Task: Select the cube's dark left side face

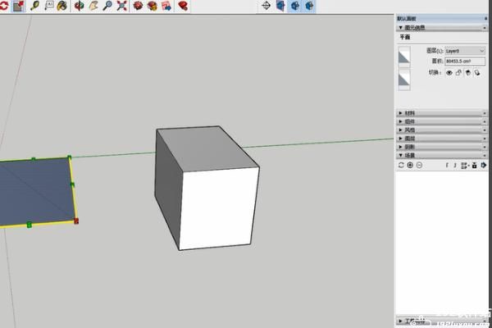Action: (168, 189)
